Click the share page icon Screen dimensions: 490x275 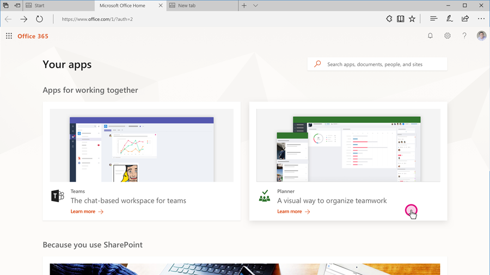click(x=465, y=19)
